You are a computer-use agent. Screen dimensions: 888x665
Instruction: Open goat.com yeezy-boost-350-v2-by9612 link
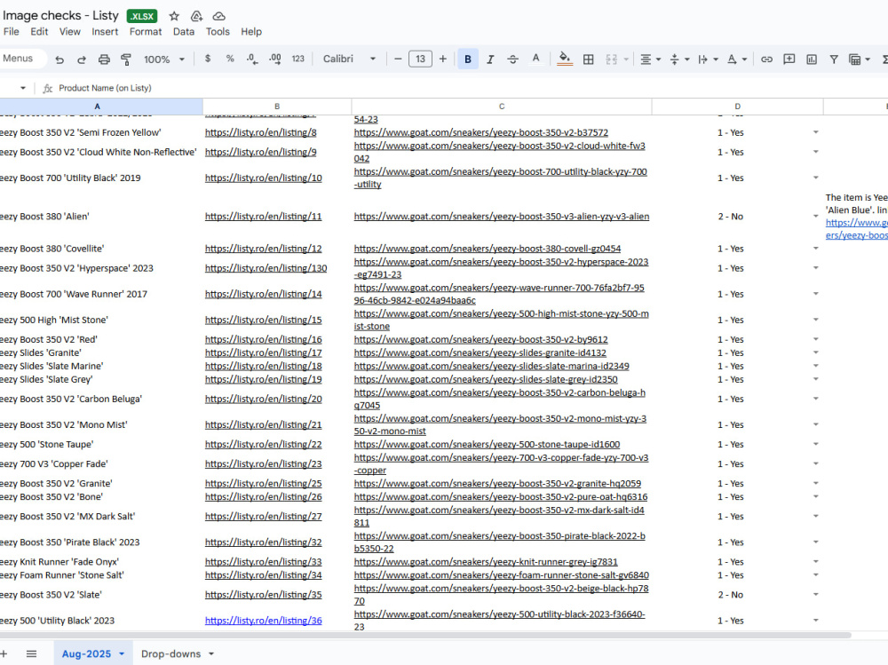click(x=480, y=340)
